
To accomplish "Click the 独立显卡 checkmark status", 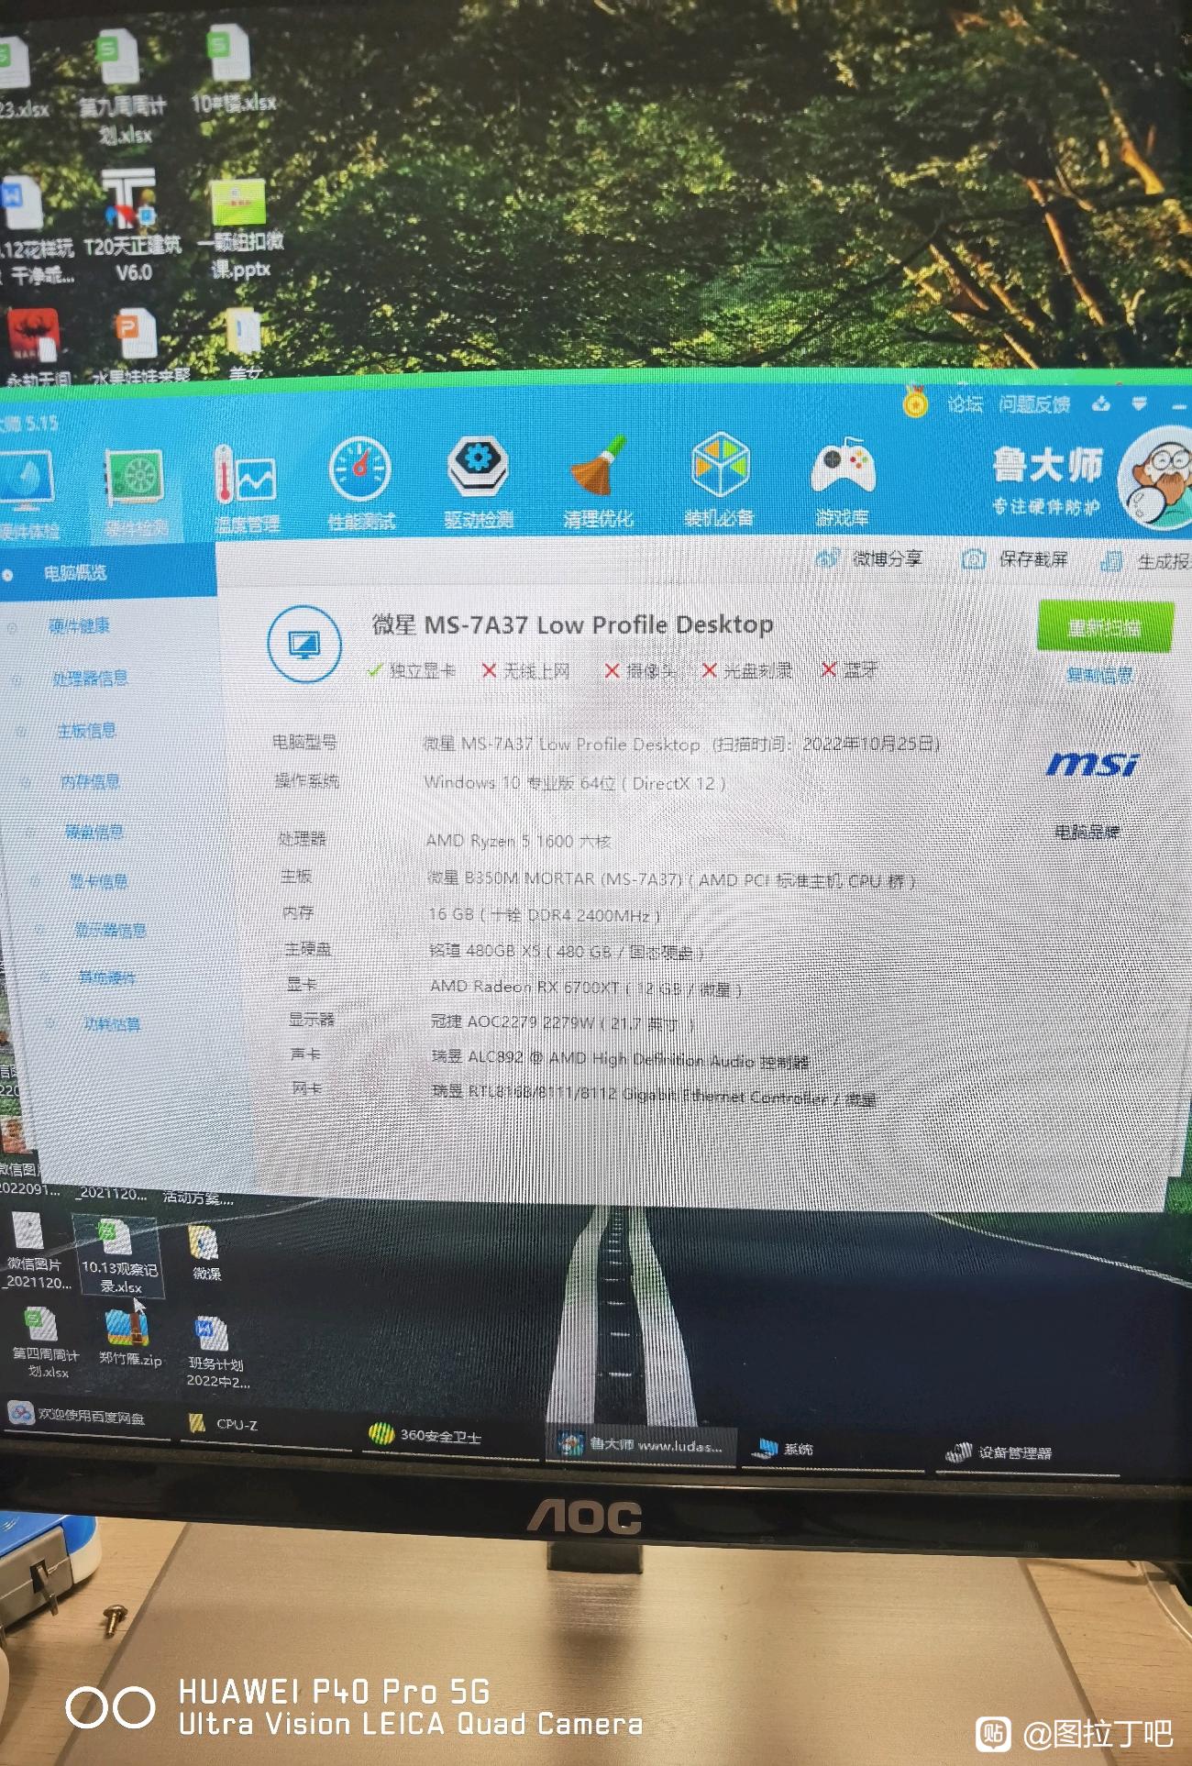I will [x=411, y=670].
